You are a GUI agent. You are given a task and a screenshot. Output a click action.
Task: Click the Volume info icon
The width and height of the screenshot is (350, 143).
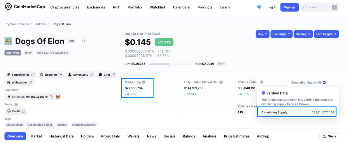pos(262,82)
